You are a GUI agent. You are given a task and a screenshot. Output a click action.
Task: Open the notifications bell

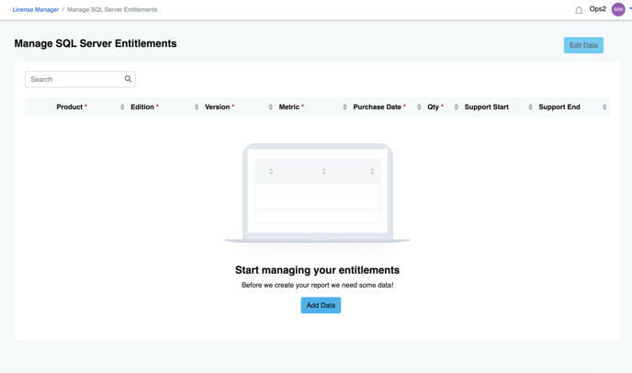click(579, 10)
